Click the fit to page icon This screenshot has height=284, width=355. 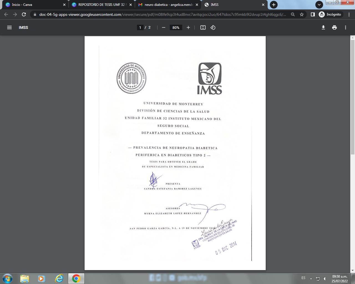203,27
